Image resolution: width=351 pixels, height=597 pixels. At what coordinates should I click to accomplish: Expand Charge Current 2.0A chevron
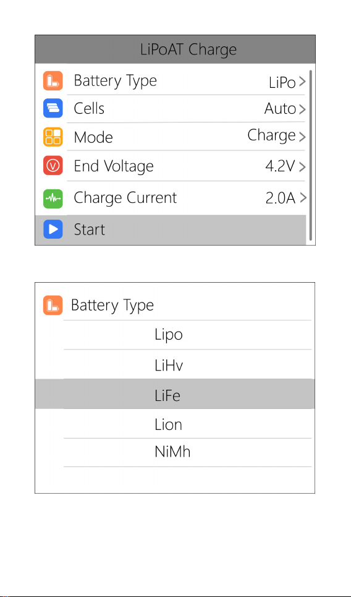tap(302, 198)
